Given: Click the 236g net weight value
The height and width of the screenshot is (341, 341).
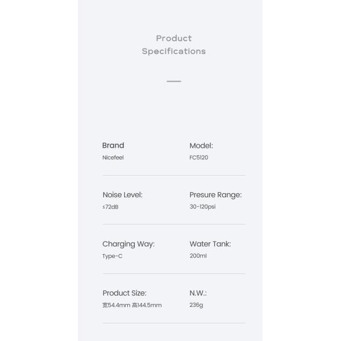Looking at the screenshot, I should click(x=196, y=305).
